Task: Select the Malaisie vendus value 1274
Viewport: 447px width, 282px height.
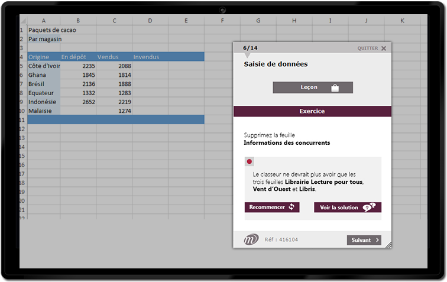Action: point(114,111)
